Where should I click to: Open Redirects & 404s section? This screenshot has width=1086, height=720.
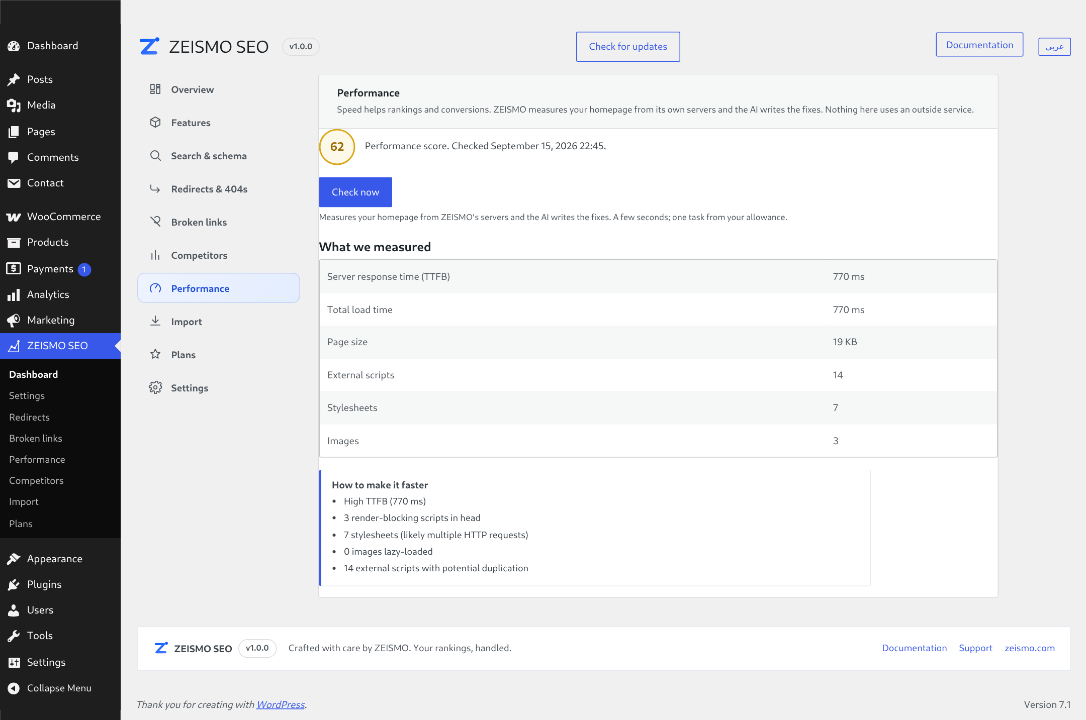pos(219,189)
